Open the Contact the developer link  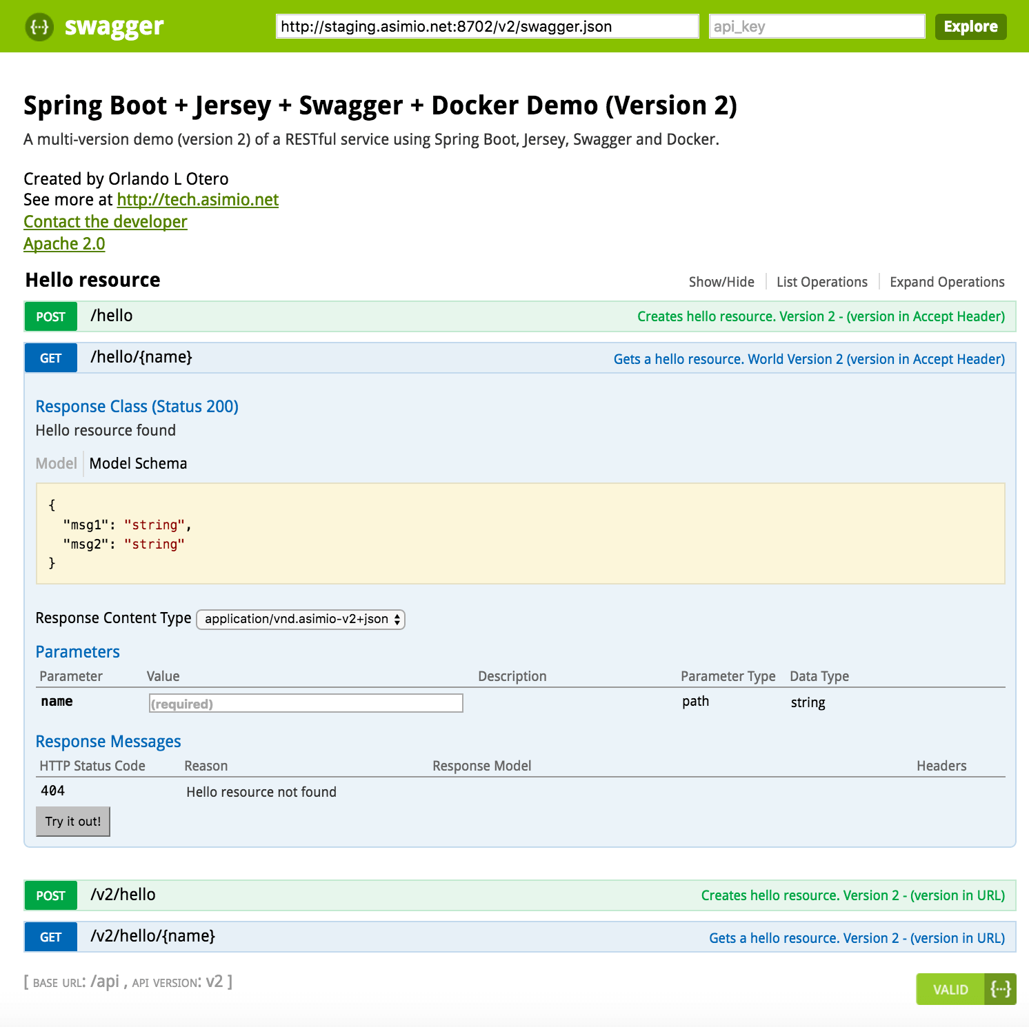click(x=104, y=221)
